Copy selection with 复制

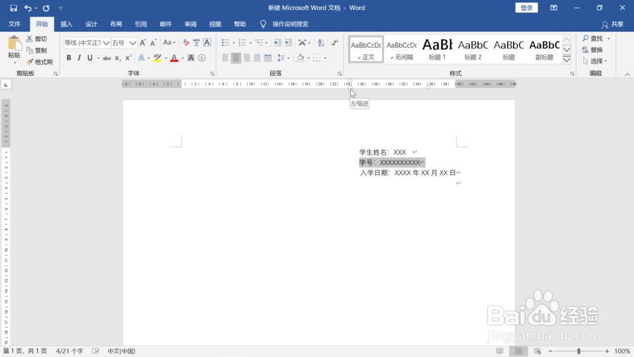(36, 50)
